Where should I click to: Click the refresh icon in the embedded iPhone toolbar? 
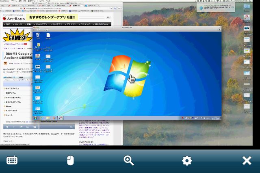point(71,127)
